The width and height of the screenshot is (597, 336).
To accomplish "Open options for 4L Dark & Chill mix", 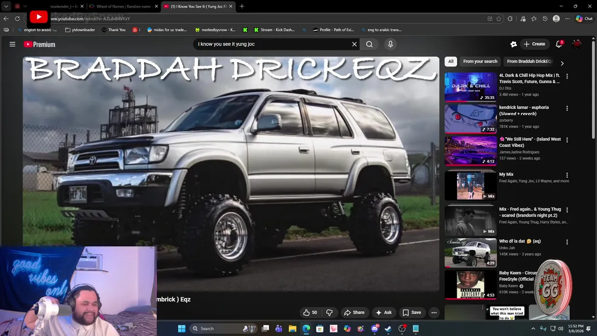I will pos(567,76).
